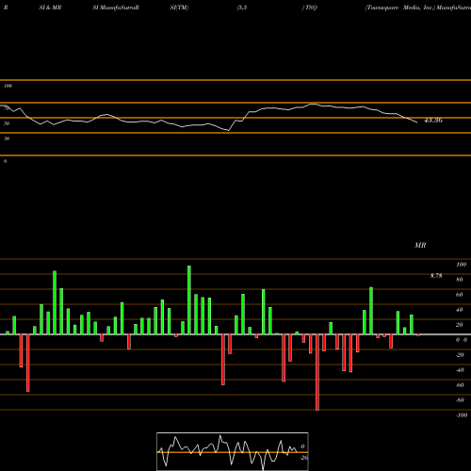Image resolution: width=471 pixels, height=471 pixels.
Task: Click the 'SI & MR' header text
Action: coord(50,8)
